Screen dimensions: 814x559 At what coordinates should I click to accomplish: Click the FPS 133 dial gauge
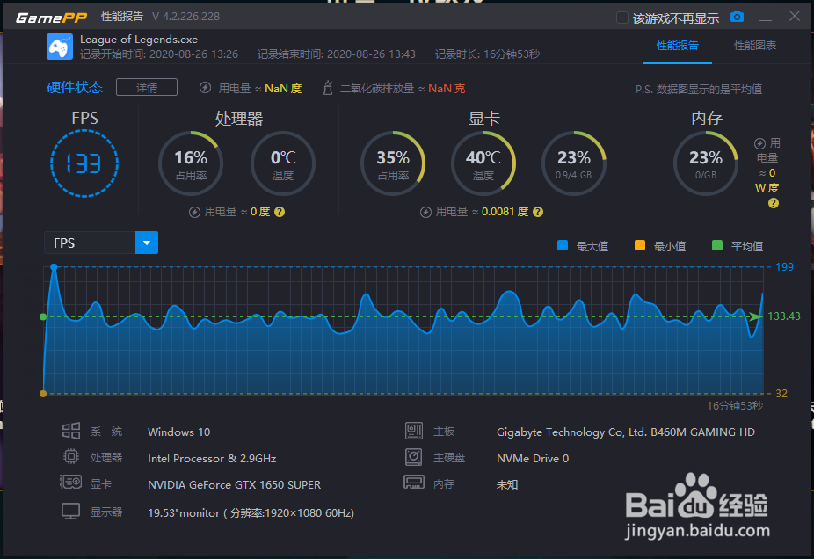84,163
